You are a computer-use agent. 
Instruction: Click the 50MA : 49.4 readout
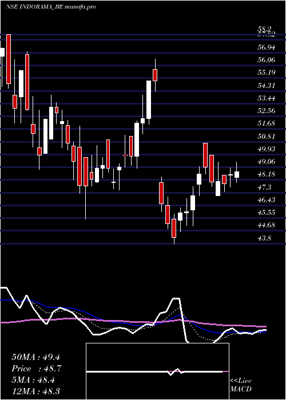(35, 357)
